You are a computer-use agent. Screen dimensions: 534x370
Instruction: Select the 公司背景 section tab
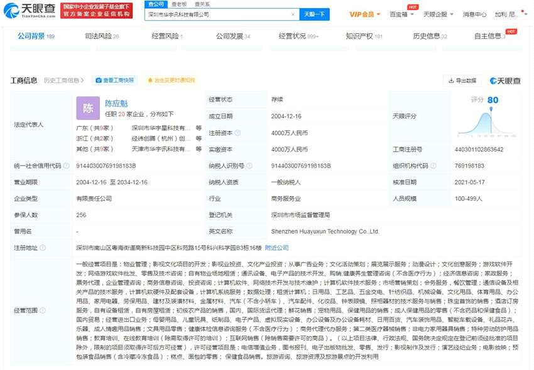tap(36, 36)
